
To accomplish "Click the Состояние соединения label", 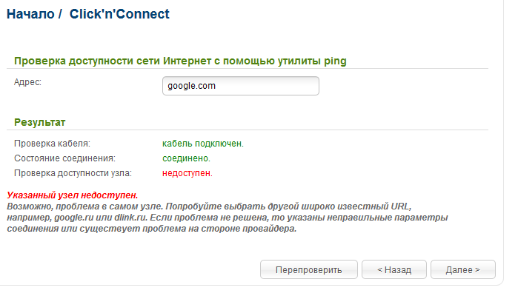I will point(64,158).
